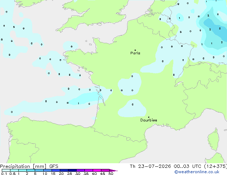Select the dot marker above Dourbies label
Viewport: 227px width, 175px height.
click(x=149, y=117)
